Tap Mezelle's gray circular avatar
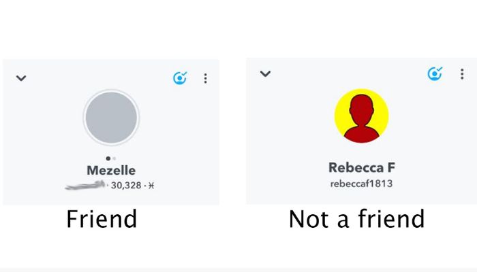This screenshot has width=477, height=272. (111, 118)
